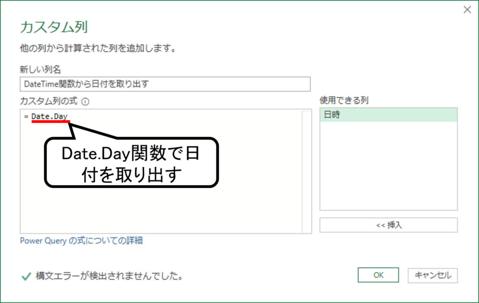Click the カスタム列の式 label
479x303 pixels.
[x=49, y=101]
